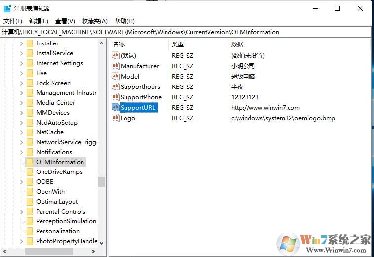The image size is (374, 257).
Task: Expand the Management Infrastructure node
Action: (x=21, y=93)
